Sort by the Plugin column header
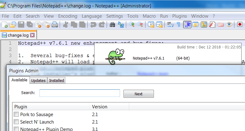The image size is (245, 131). [51, 107]
